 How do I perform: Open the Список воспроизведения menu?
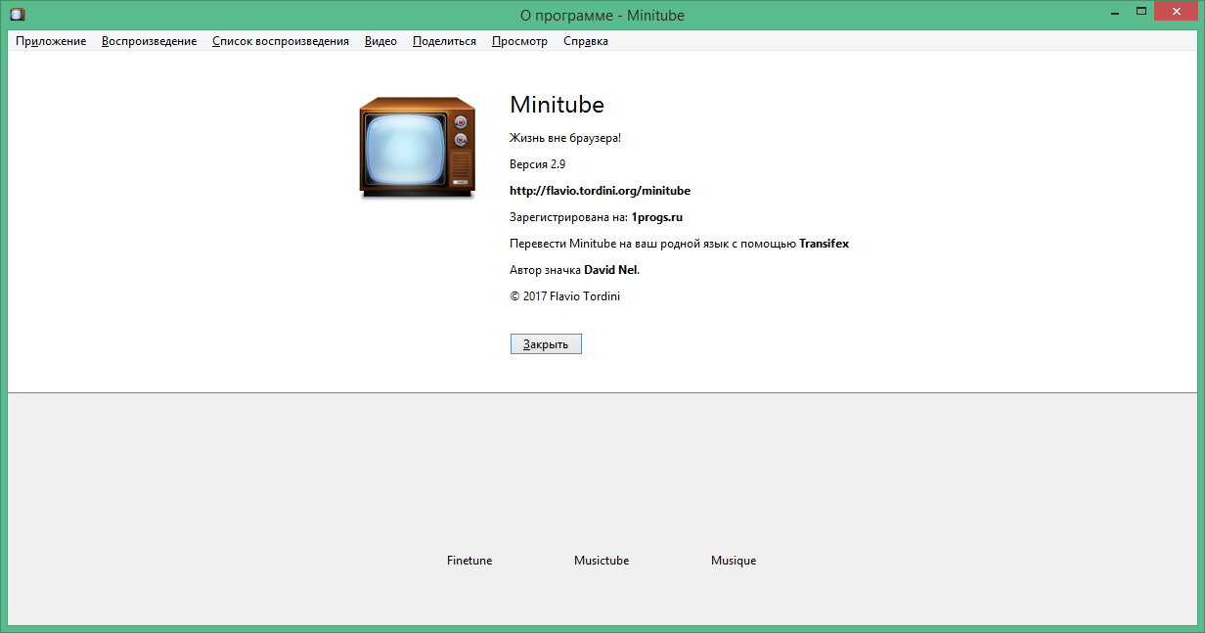click(281, 41)
